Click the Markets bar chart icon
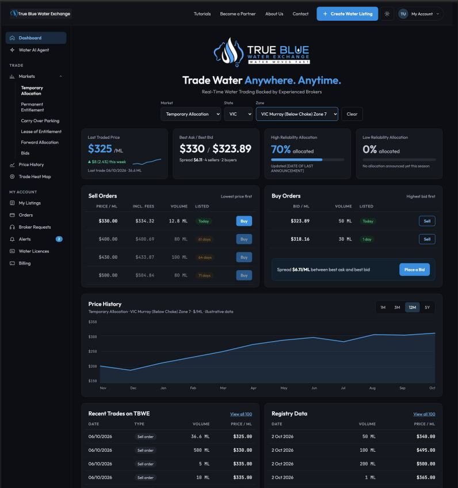Image resolution: width=458 pixels, height=488 pixels. click(x=12, y=76)
